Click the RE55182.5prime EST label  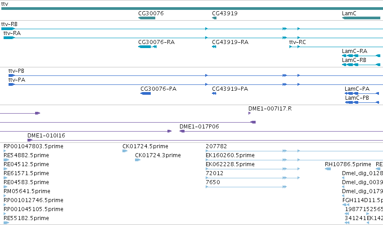[26, 218]
